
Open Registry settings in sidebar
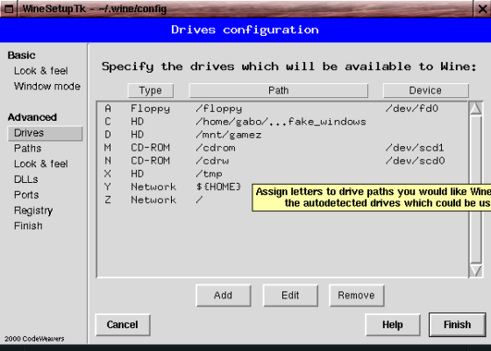pos(33,210)
